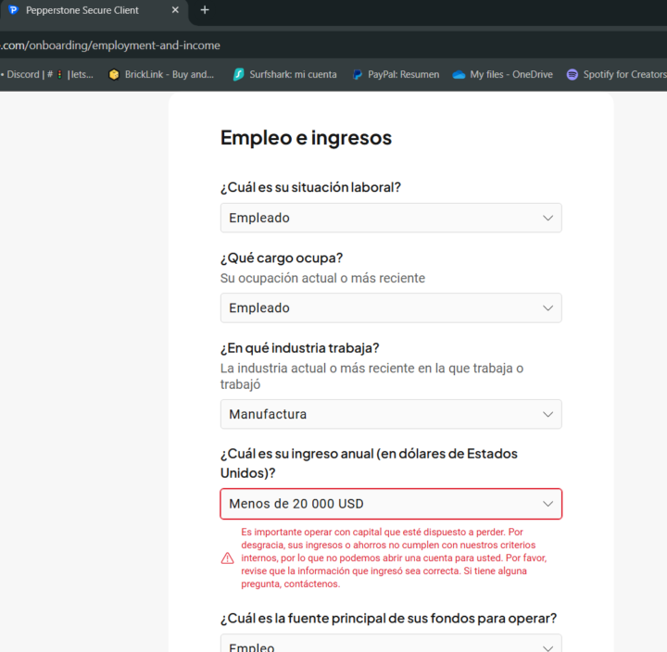The height and width of the screenshot is (652, 667).
Task: Open the Menos de 20 000 USD dropdown
Action: coord(391,504)
